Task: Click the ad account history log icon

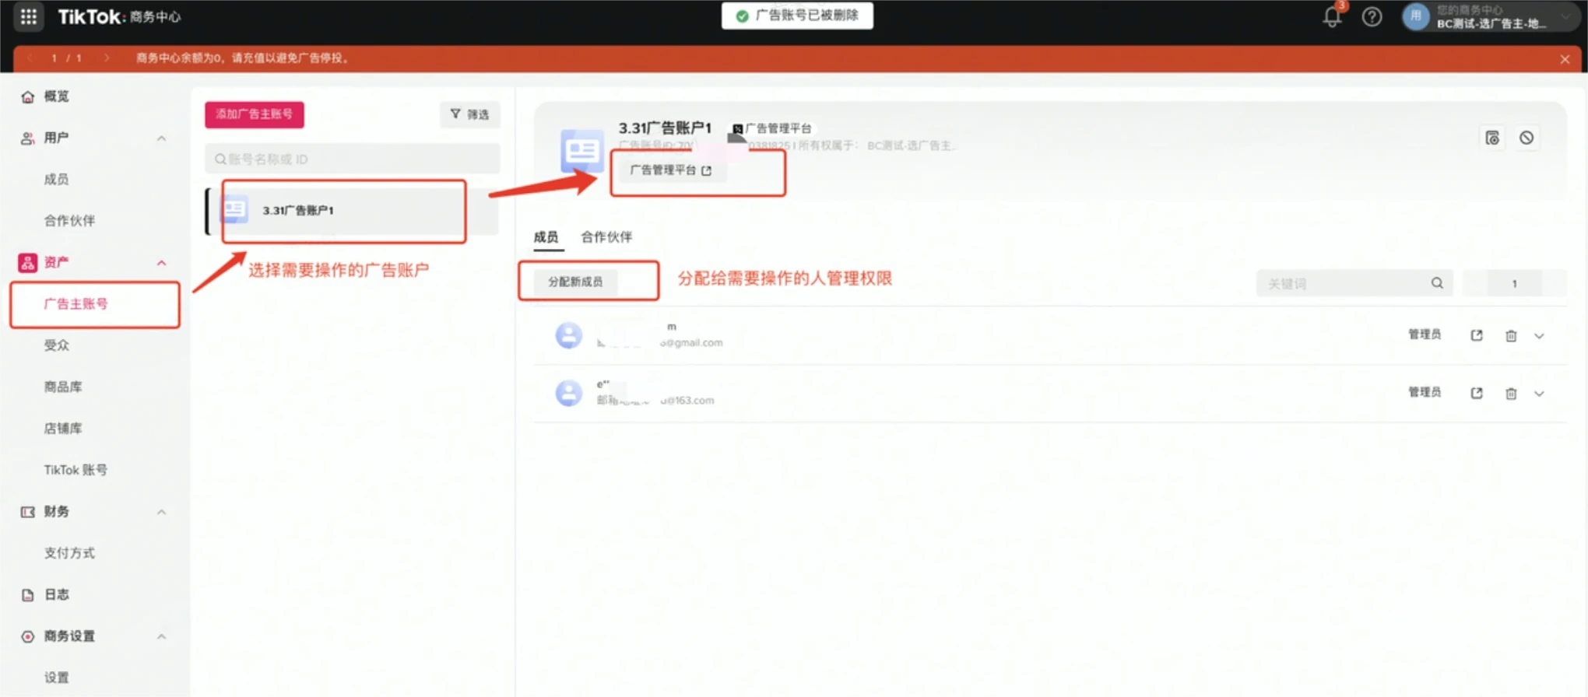Action: click(1491, 138)
